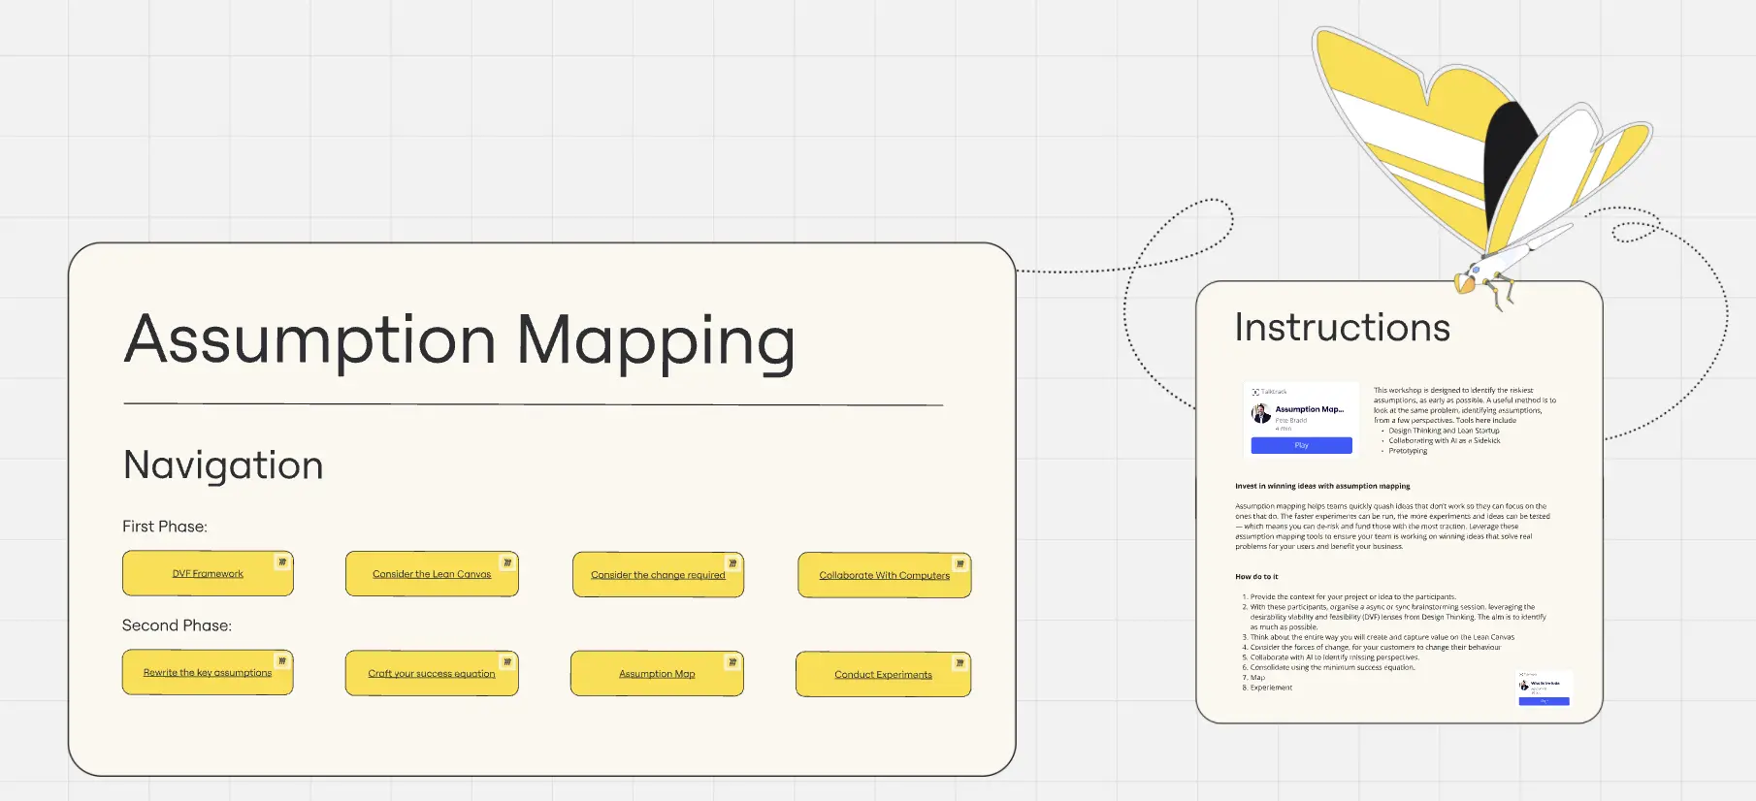Click the small Talktrack thumbnail at bottom of Instructions
This screenshot has height=801, width=1756.
coord(1544,688)
